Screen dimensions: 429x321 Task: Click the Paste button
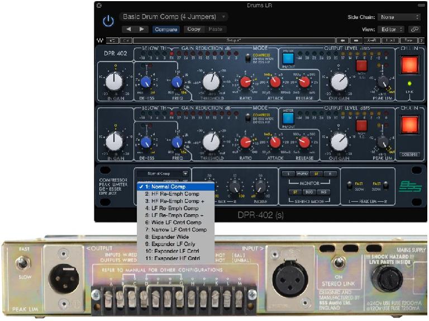point(215,29)
